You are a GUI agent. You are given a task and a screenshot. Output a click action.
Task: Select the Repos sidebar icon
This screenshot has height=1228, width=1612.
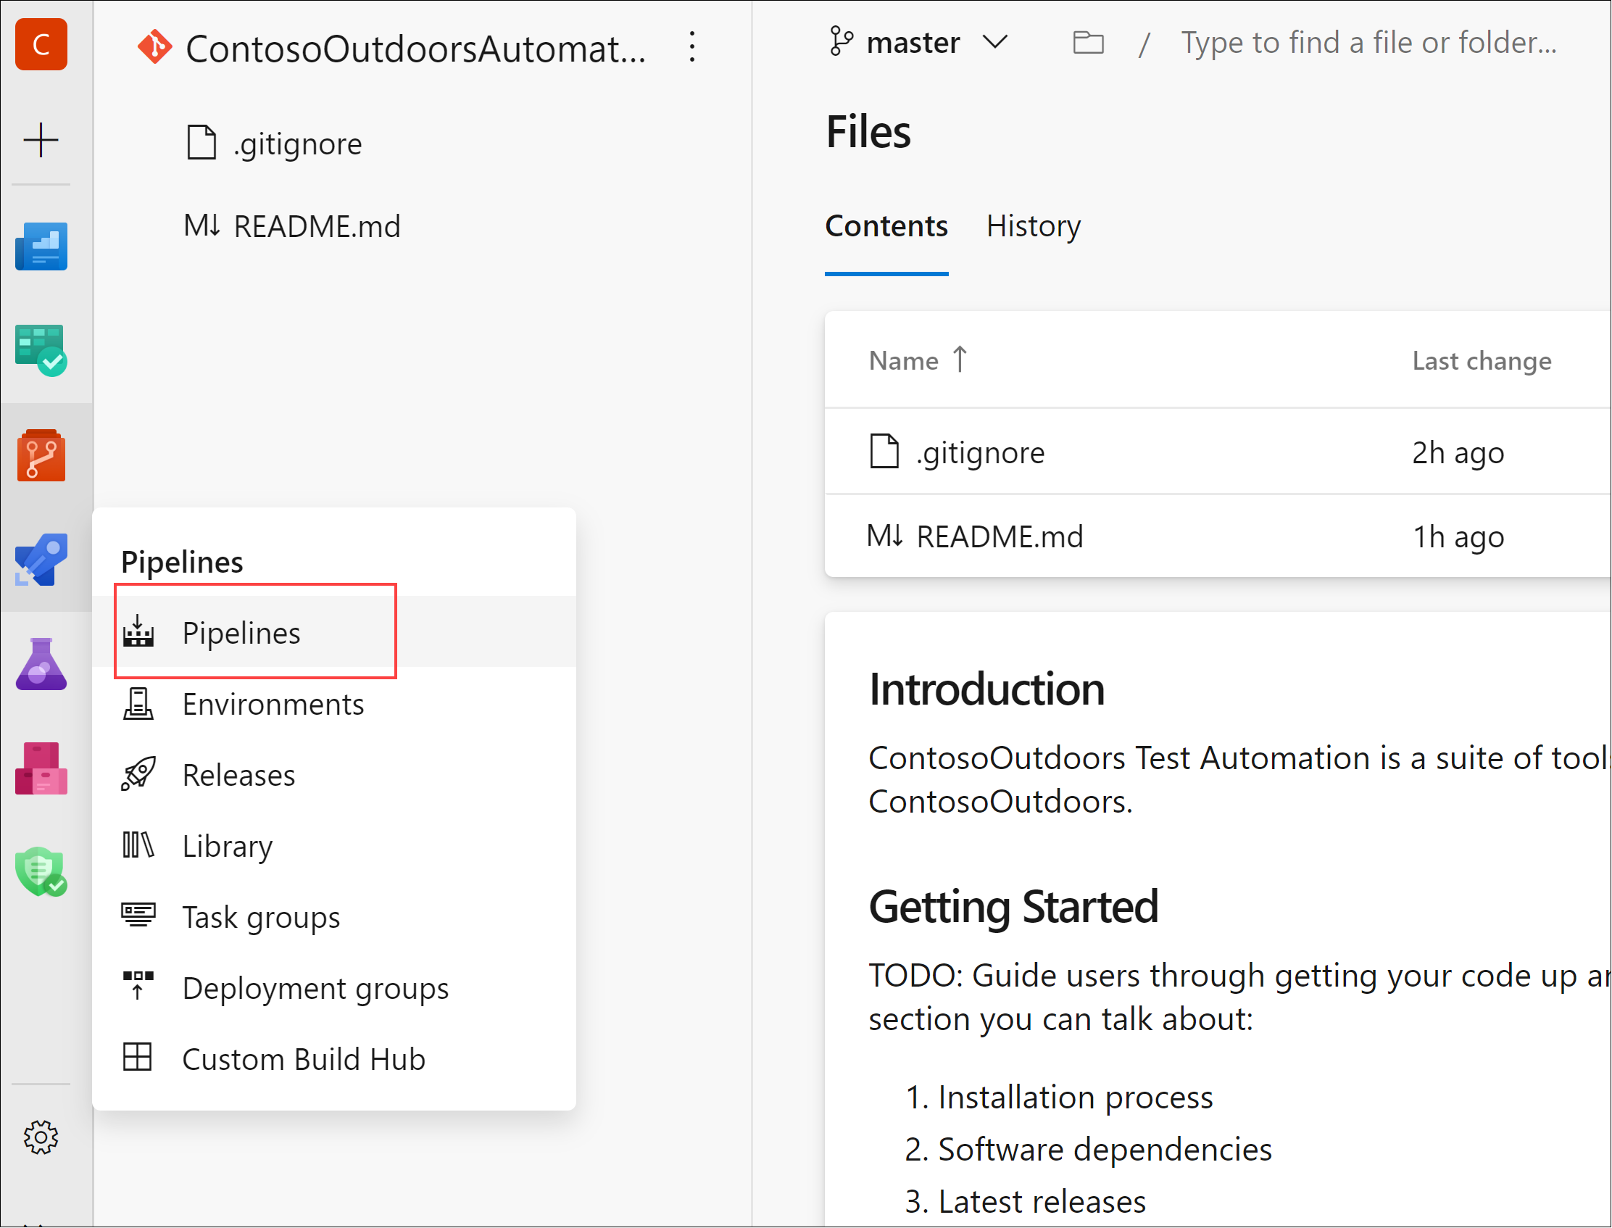tap(41, 455)
